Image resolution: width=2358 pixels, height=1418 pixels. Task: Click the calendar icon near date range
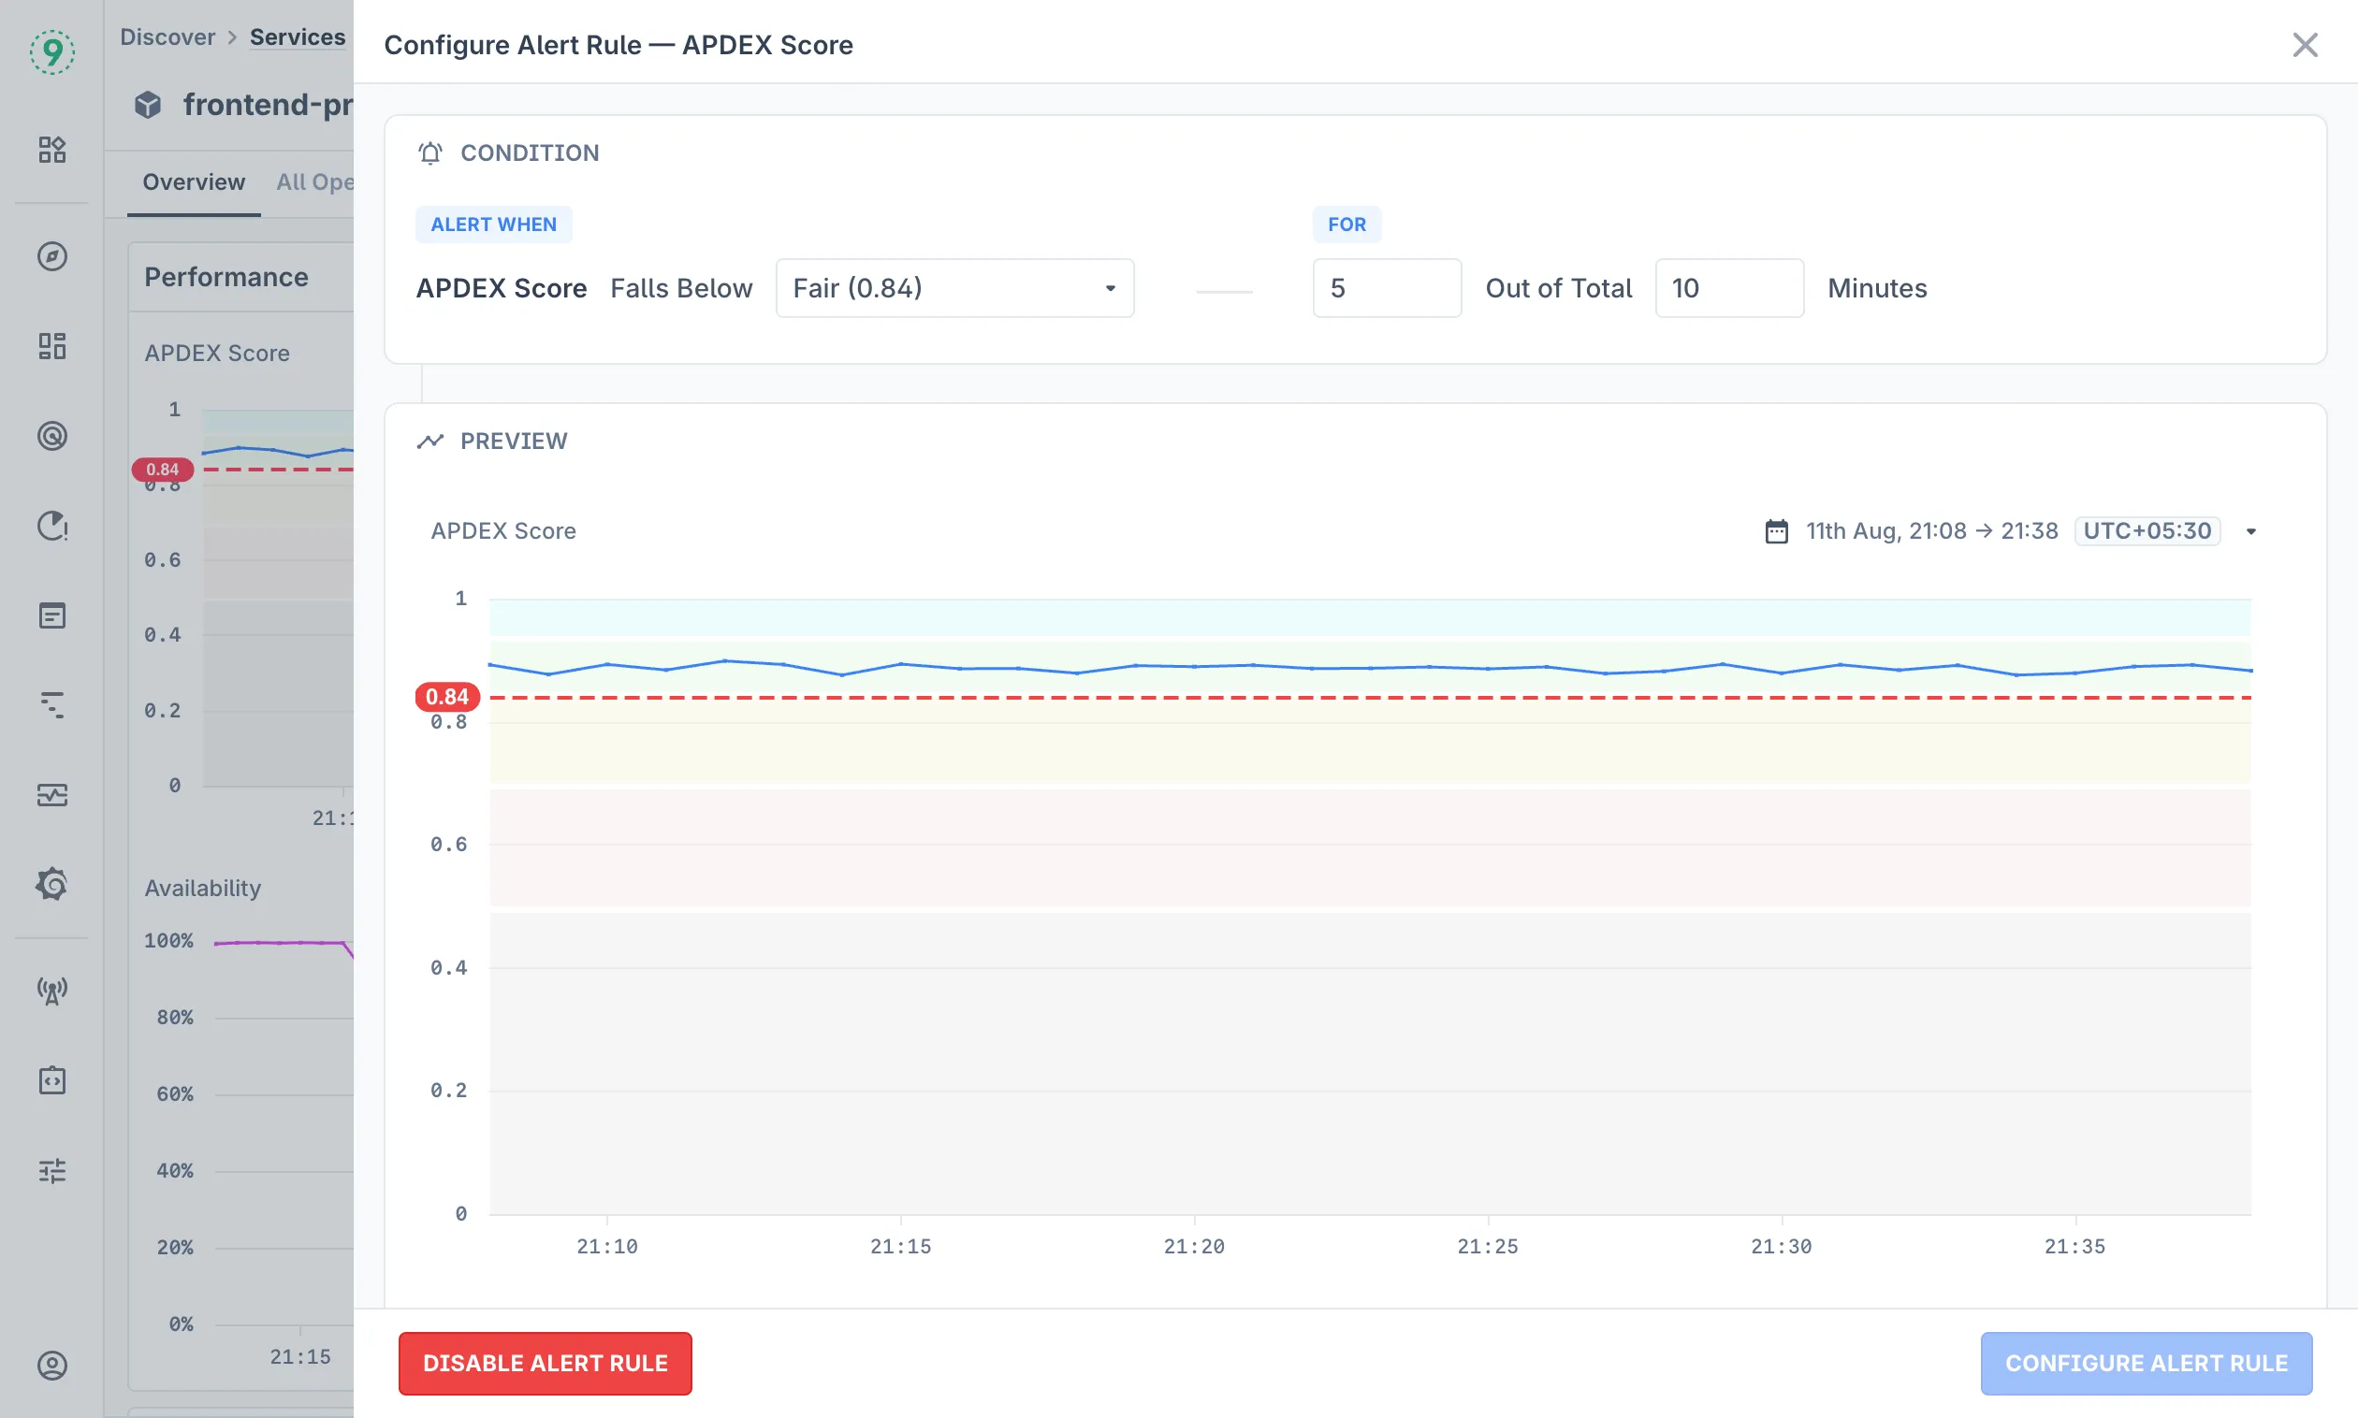click(x=1776, y=531)
